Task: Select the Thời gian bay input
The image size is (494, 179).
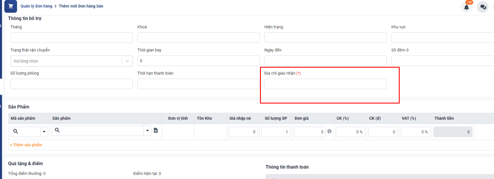Action: [198, 61]
